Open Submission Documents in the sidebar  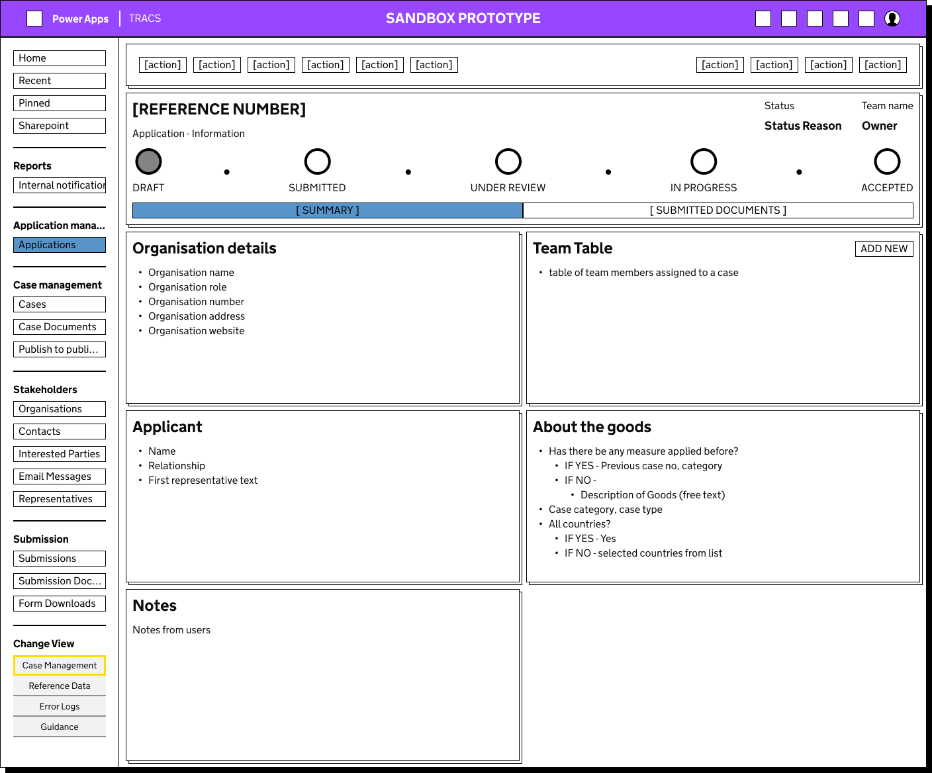pyautogui.click(x=60, y=581)
